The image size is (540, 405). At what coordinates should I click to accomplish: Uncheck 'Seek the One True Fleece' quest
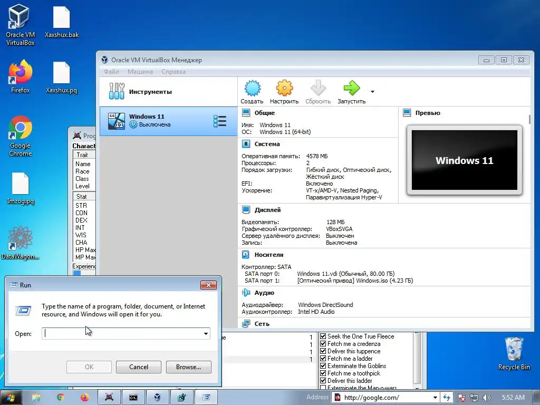tap(323, 336)
